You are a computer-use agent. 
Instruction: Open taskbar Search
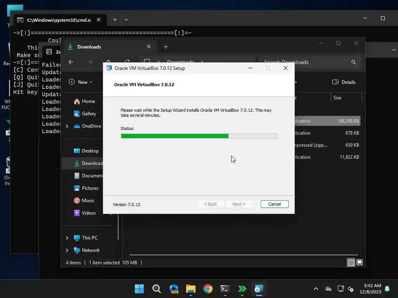pos(156,289)
